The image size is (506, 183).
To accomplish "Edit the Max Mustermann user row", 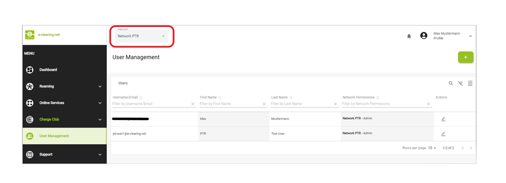I will (x=444, y=119).
